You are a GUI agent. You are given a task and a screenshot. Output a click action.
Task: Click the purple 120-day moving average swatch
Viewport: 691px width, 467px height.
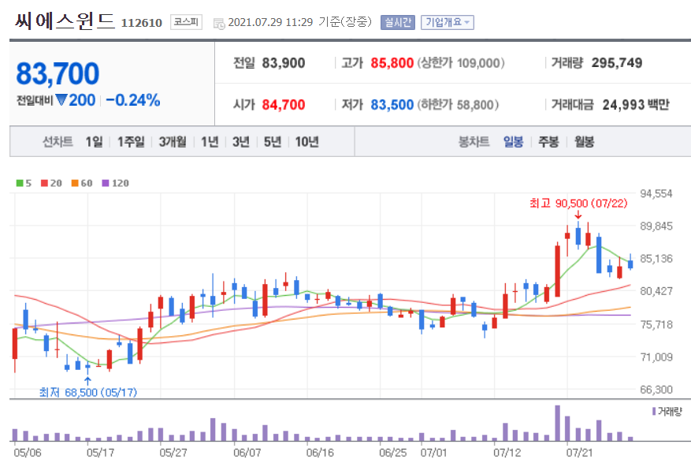pyautogui.click(x=106, y=183)
